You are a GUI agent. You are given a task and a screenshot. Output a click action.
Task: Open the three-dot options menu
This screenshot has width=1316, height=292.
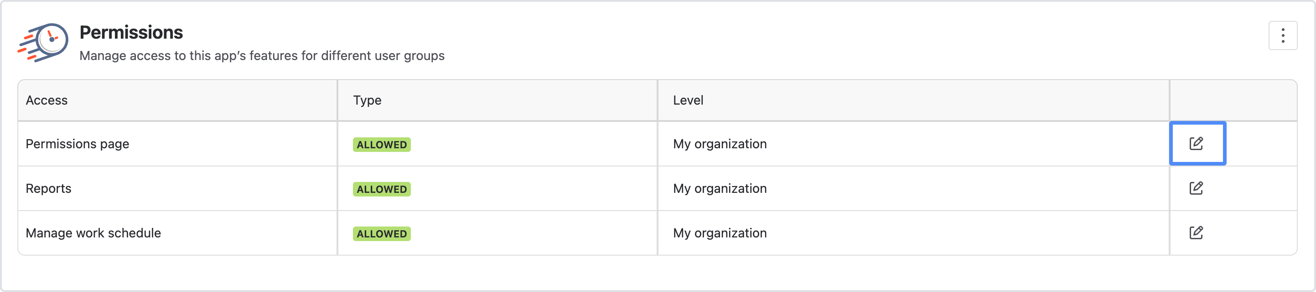[x=1282, y=35]
